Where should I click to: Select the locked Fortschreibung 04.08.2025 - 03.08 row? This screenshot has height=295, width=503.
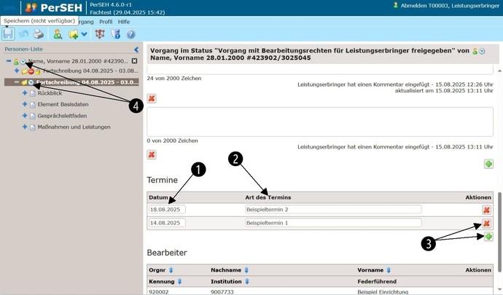(90, 71)
